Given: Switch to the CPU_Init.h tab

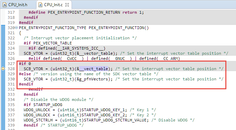Looking at the screenshot, I should tap(15, 5).
